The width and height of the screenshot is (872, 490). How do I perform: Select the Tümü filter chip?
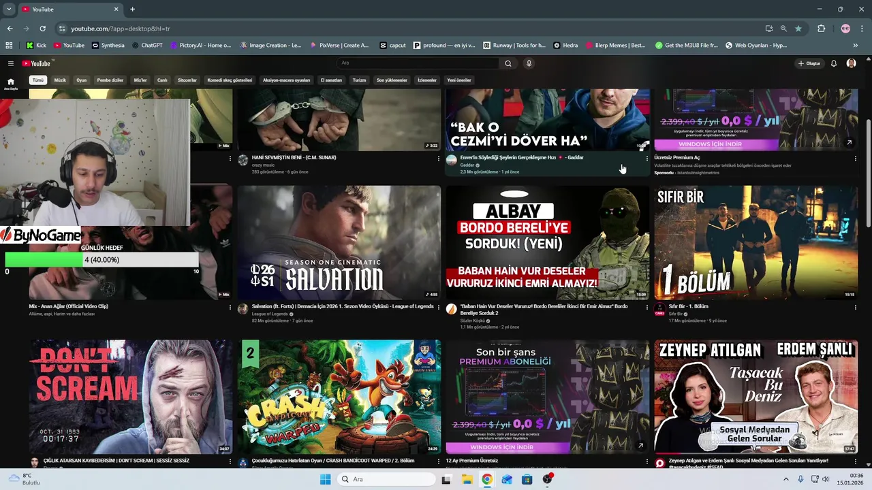pos(38,80)
